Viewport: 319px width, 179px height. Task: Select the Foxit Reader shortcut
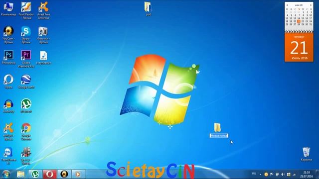(26, 10)
